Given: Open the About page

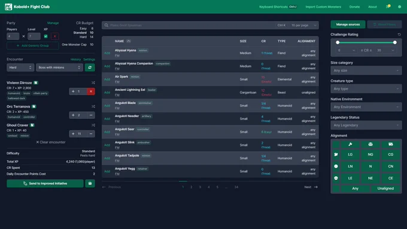Looking at the screenshot, I should click(372, 7).
